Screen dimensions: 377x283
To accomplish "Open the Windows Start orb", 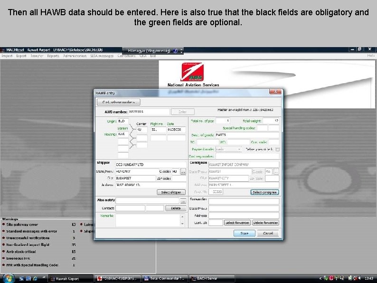I will pos(9,278).
